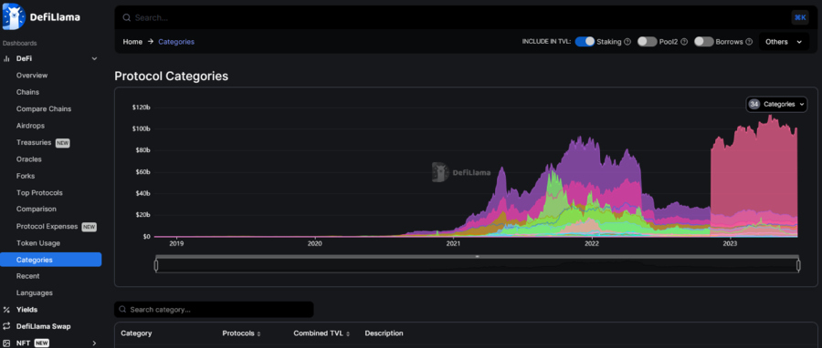The height and width of the screenshot is (348, 822).
Task: Click the NFT image icon in sidebar
Action: click(6, 343)
